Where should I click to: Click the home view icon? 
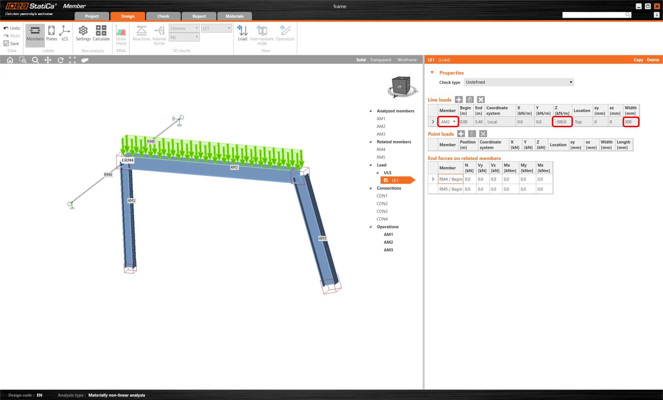10,60
